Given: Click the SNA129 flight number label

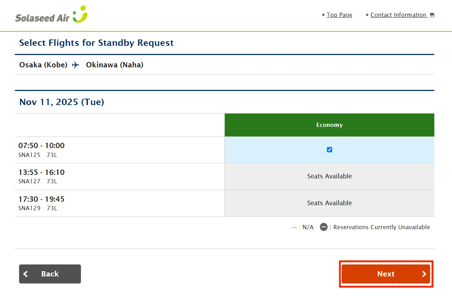Looking at the screenshot, I should (x=29, y=208).
